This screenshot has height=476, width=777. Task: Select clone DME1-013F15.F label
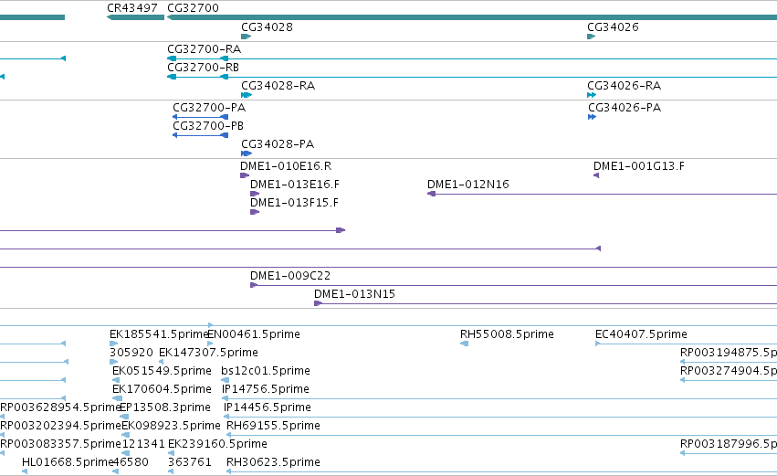coord(294,203)
